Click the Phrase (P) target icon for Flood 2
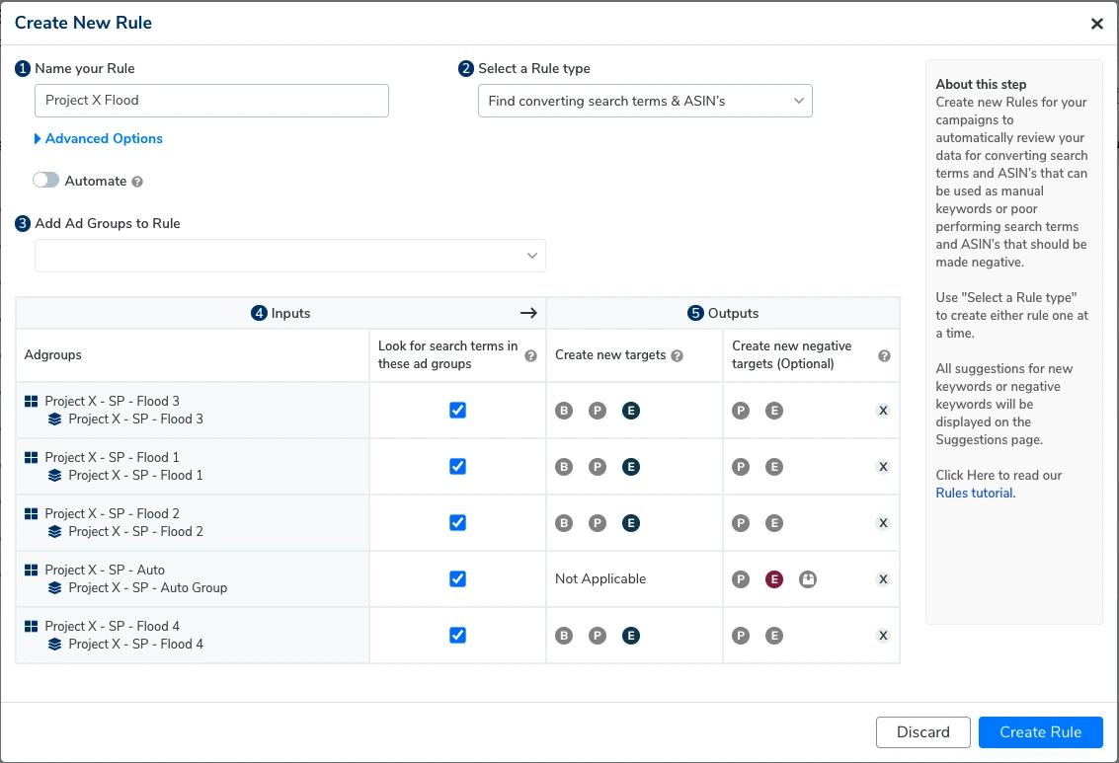 tap(598, 523)
